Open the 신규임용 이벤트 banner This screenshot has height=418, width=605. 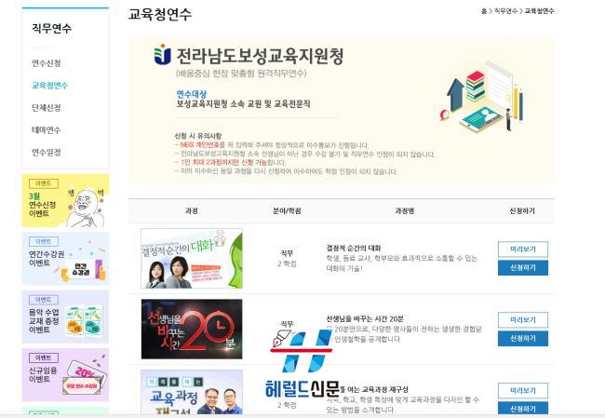(65, 375)
